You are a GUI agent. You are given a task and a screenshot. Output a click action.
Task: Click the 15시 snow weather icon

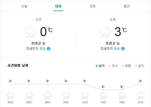103,95
